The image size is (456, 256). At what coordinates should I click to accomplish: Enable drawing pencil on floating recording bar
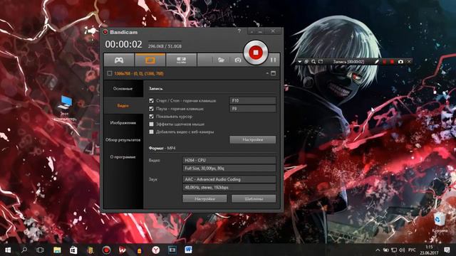[x=377, y=62]
